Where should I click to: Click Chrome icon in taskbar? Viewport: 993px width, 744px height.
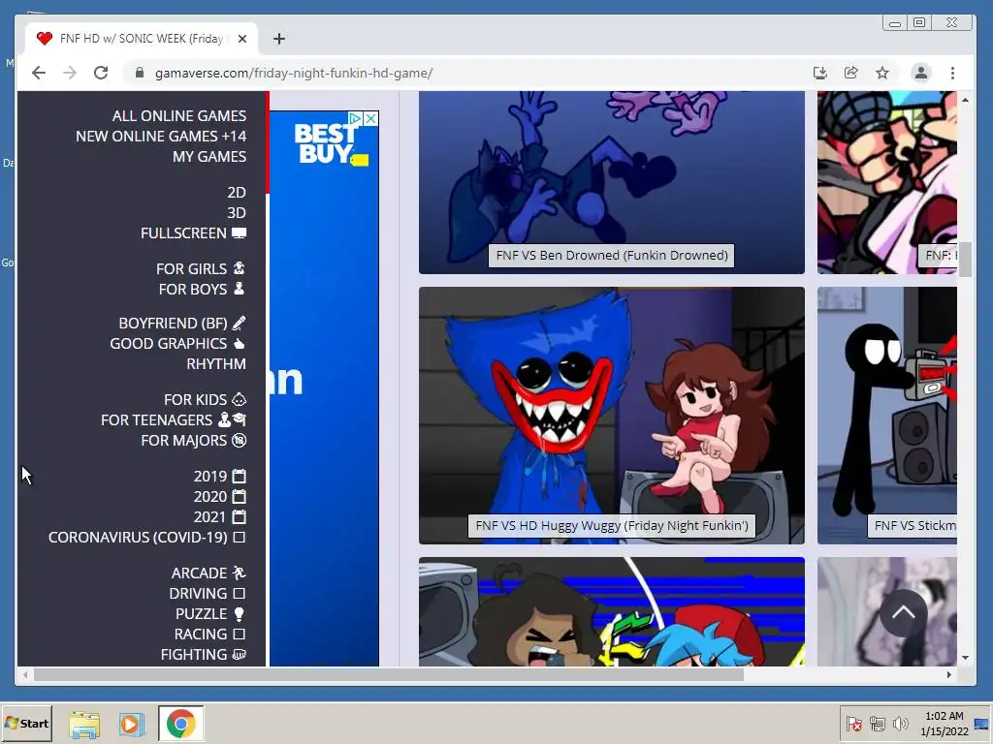(x=181, y=724)
